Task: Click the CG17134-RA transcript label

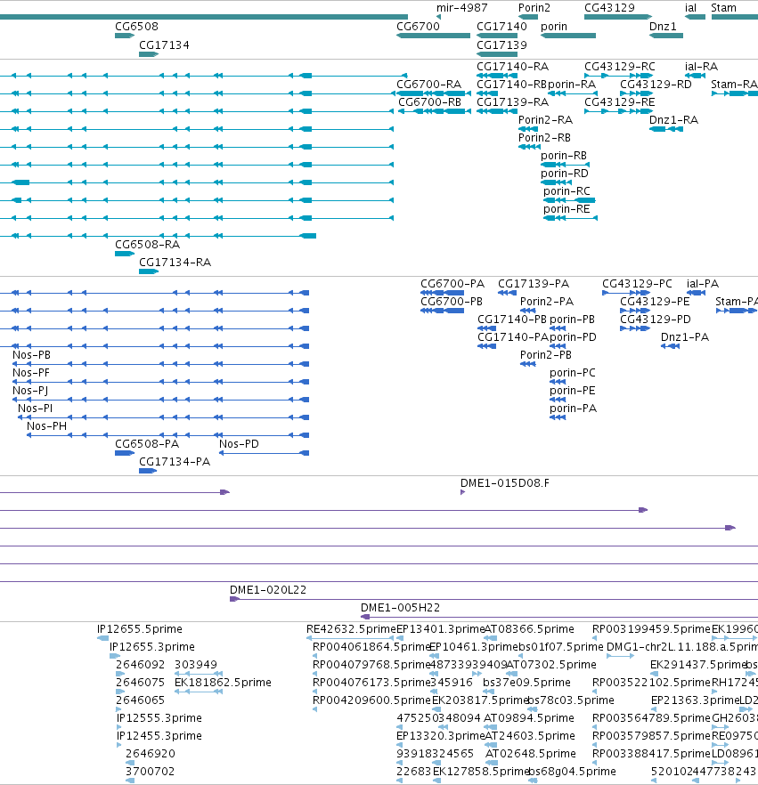Action: point(175,263)
